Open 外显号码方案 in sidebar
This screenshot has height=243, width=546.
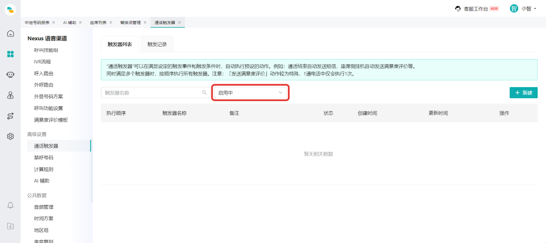click(x=48, y=96)
